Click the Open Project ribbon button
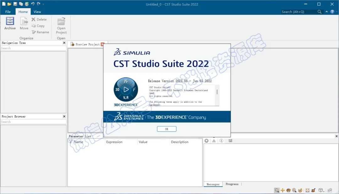The width and height of the screenshot is (339, 194). point(61,26)
